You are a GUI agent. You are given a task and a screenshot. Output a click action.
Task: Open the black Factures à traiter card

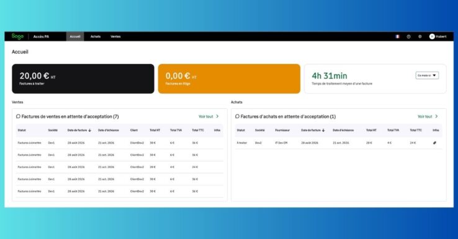(x=83, y=79)
